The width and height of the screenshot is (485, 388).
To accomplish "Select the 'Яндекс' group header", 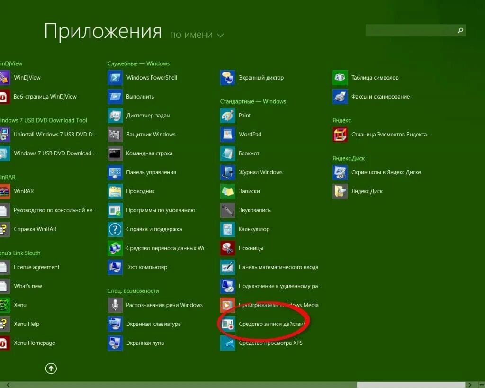I will [342, 120].
